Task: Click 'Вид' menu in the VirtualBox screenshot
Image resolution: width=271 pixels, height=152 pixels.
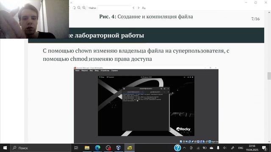Action: 91,71
